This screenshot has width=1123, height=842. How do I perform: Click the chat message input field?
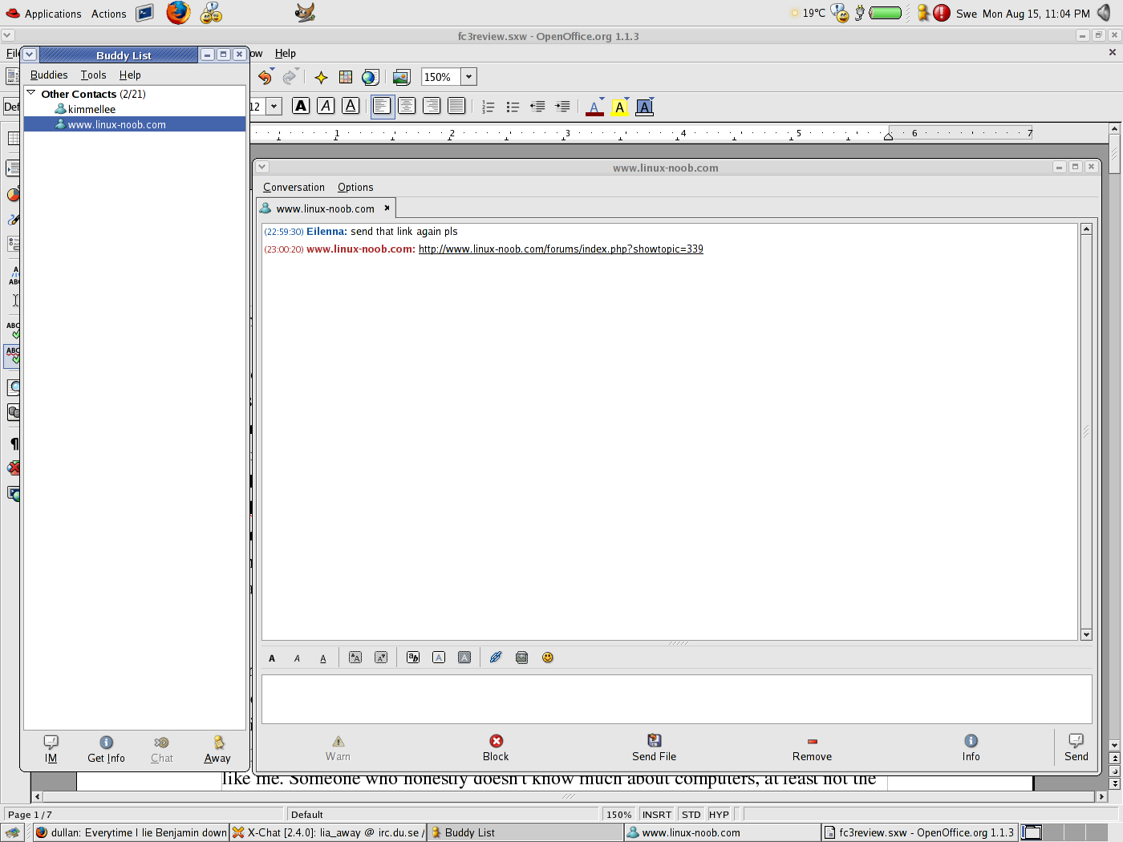[676, 698]
